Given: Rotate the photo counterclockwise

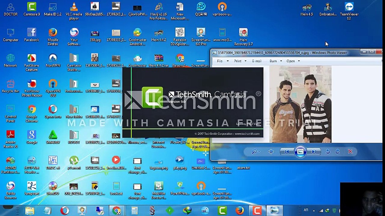Looking at the screenshot, I should 328,151.
